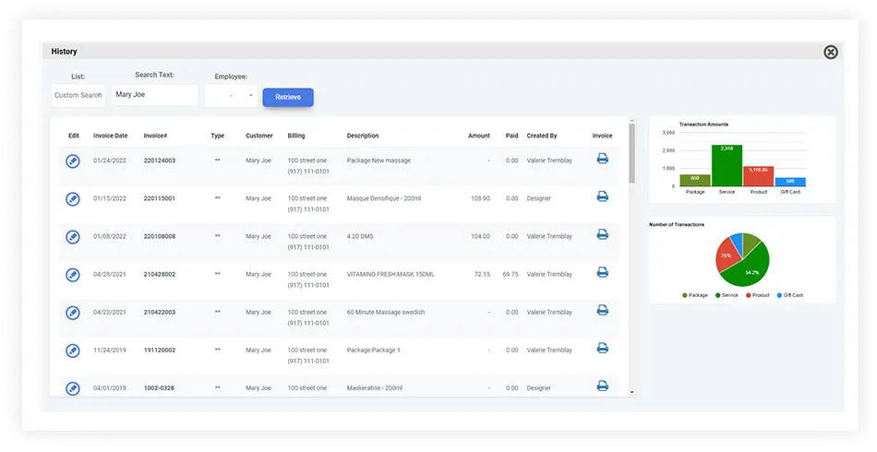Click the scrollbar down arrow
The image size is (877, 452).
pos(632,393)
